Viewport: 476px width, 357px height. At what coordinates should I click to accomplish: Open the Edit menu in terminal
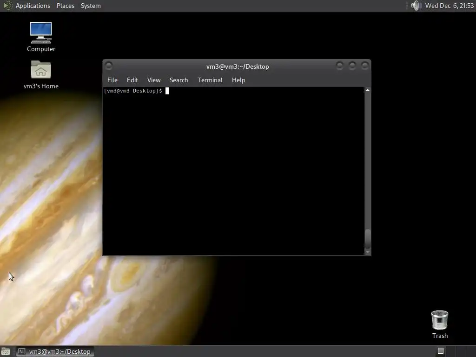pyautogui.click(x=132, y=80)
